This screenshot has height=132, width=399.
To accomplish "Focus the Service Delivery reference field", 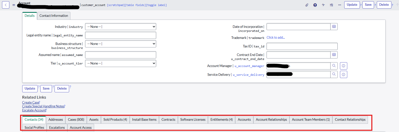I will 299,74.
